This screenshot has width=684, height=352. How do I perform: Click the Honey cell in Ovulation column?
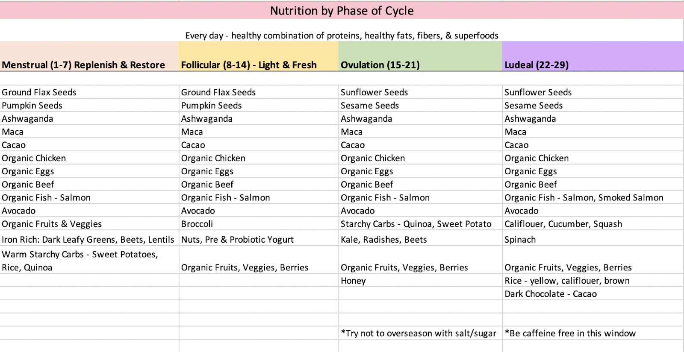tap(420, 281)
